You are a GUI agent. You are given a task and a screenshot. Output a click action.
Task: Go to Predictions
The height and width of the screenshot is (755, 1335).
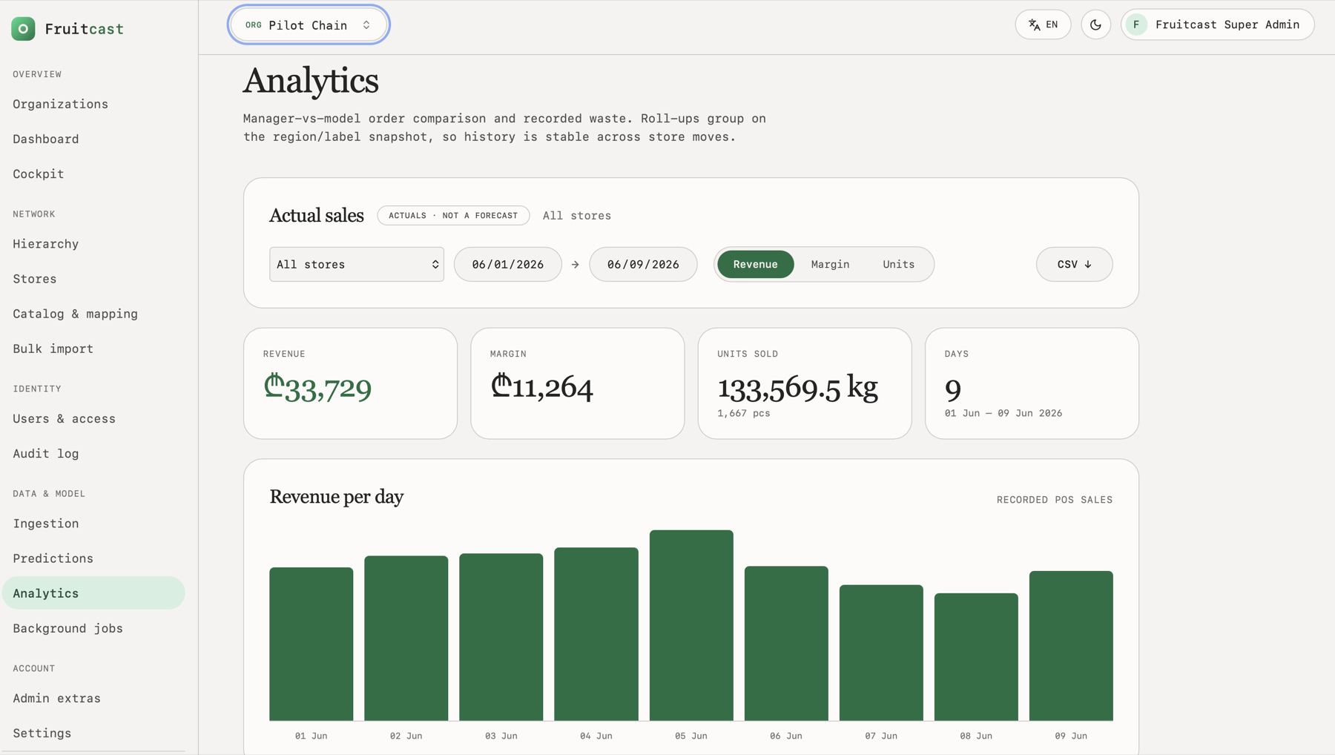tap(93, 558)
